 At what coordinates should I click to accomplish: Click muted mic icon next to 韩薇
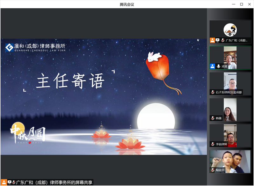(x=213, y=118)
